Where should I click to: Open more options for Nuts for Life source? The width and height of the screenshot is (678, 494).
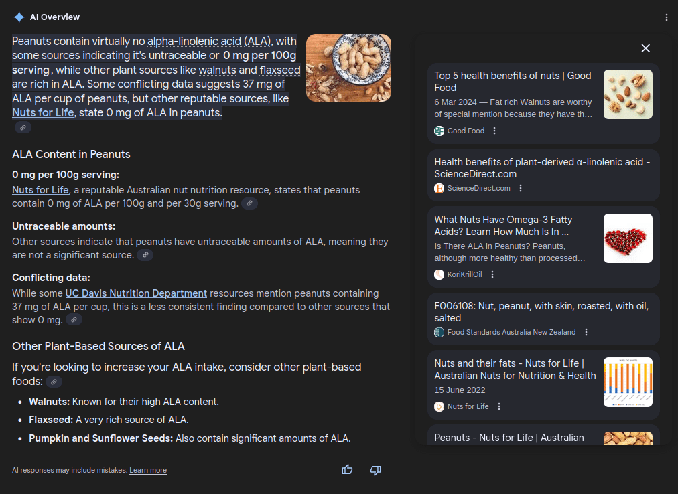point(499,406)
